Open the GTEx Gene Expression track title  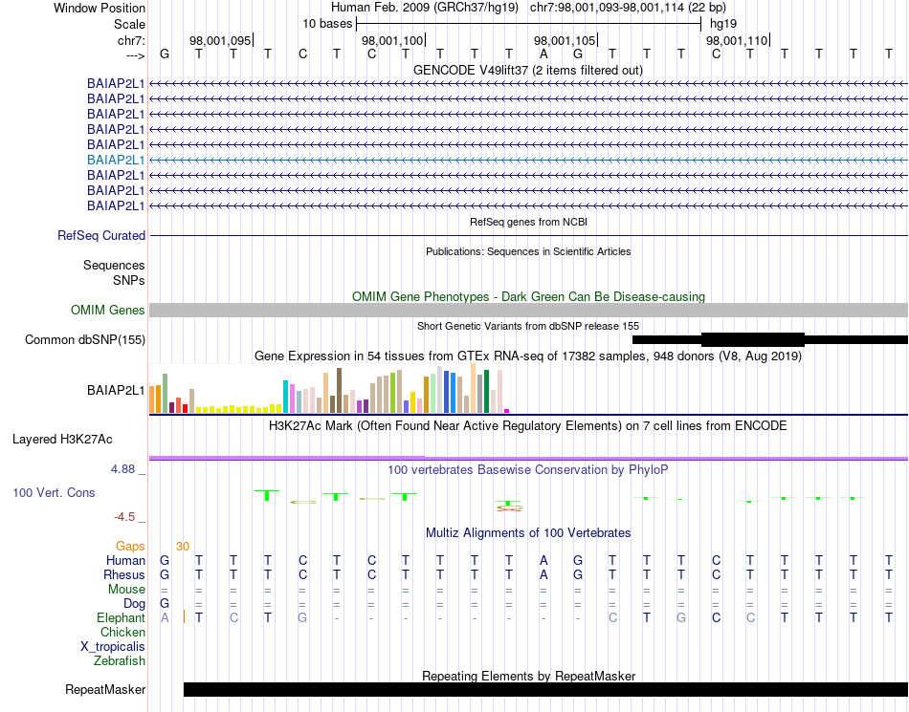(x=528, y=356)
